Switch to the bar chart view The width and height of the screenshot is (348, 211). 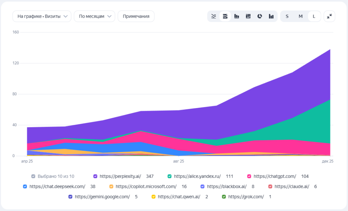coord(237,16)
